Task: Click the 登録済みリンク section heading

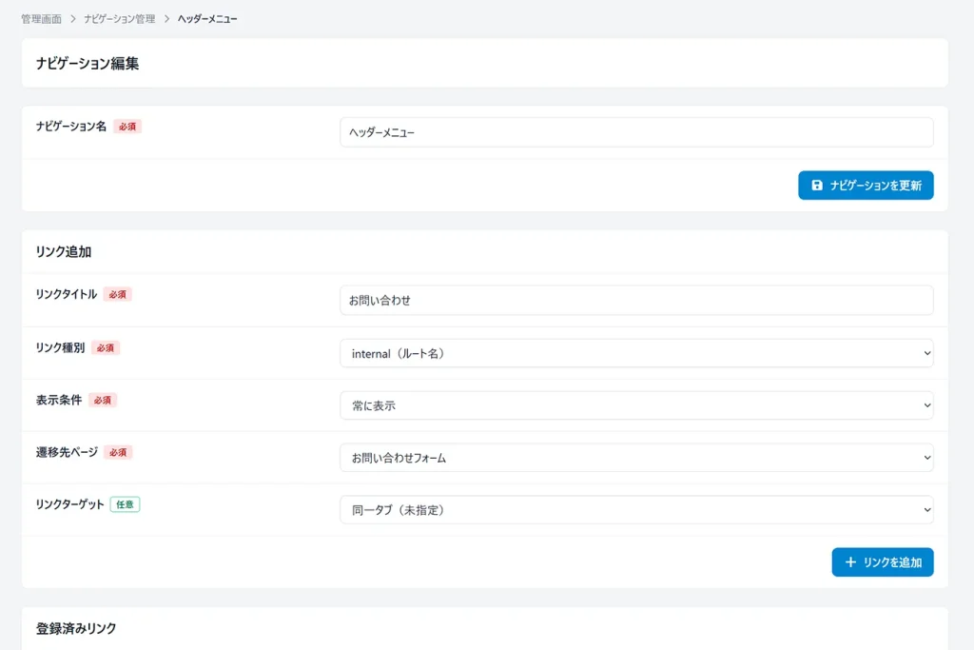Action: [76, 628]
